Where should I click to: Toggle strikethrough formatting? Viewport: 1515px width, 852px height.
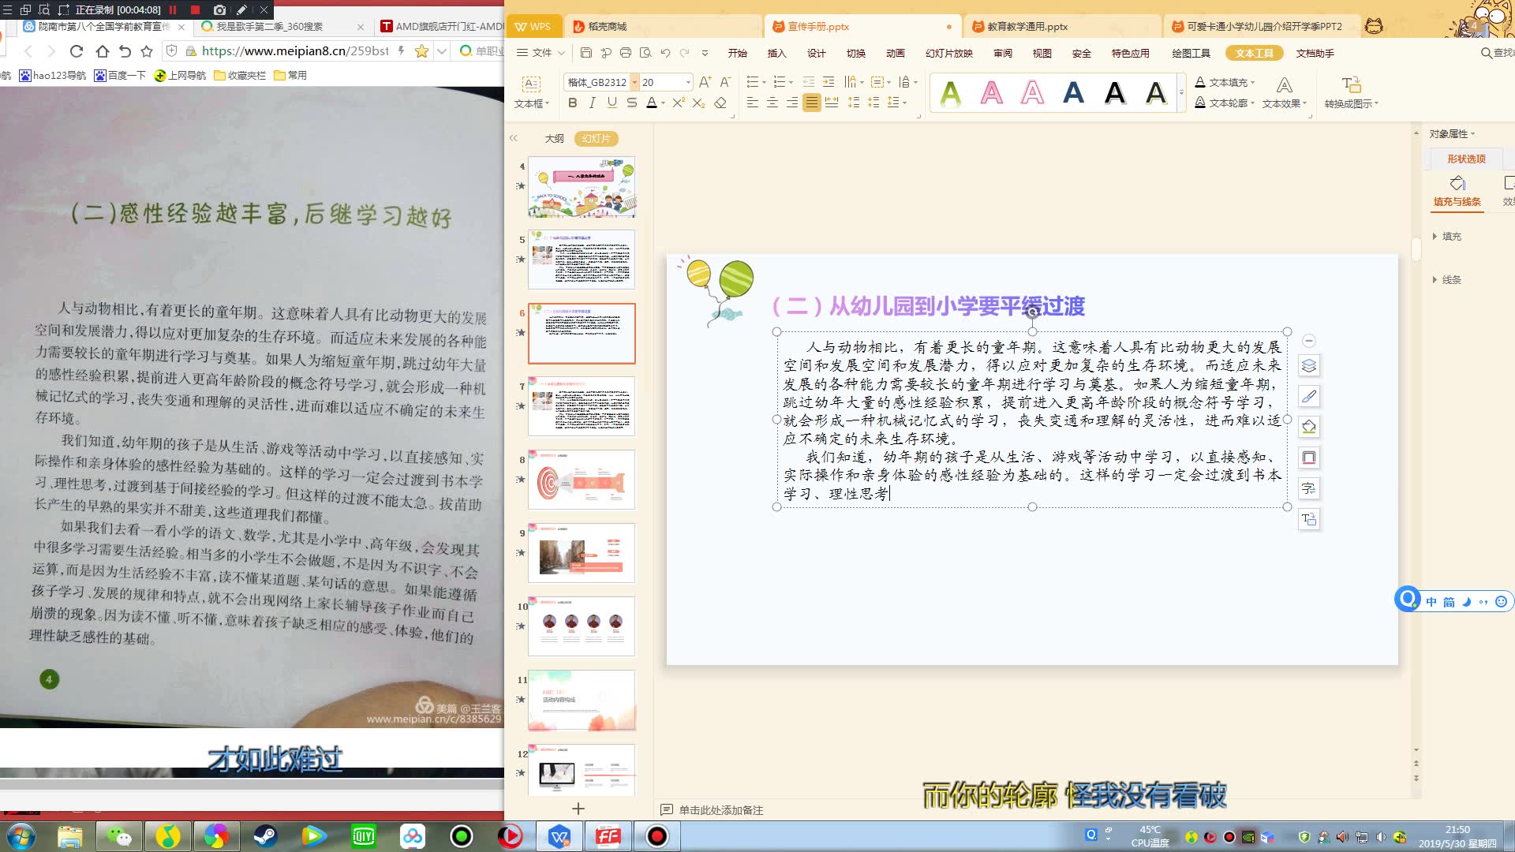click(631, 103)
